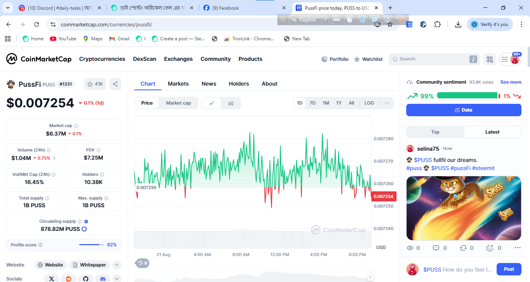Expand the Website links dropdown
Screen dimensions: 530x282
117,265
